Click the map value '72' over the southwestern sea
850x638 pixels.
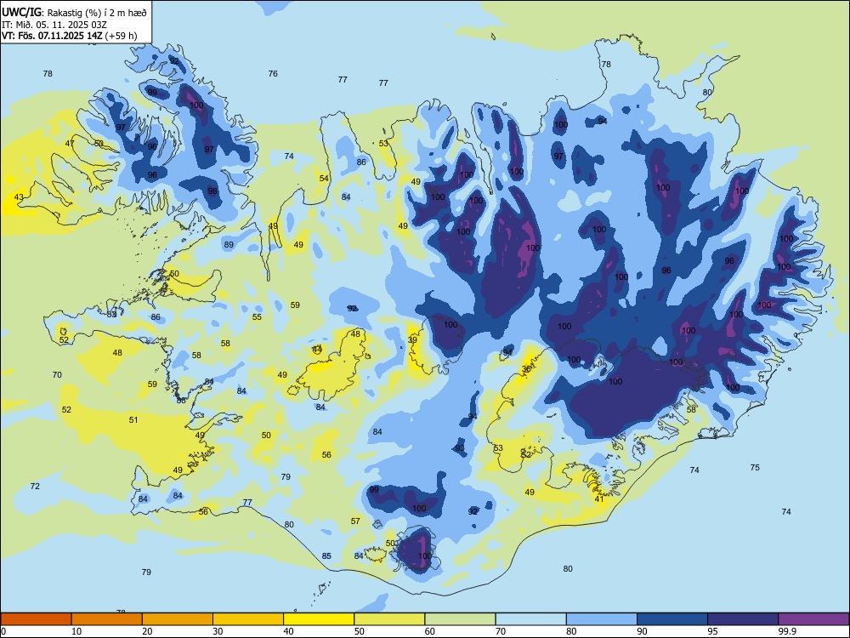point(35,486)
